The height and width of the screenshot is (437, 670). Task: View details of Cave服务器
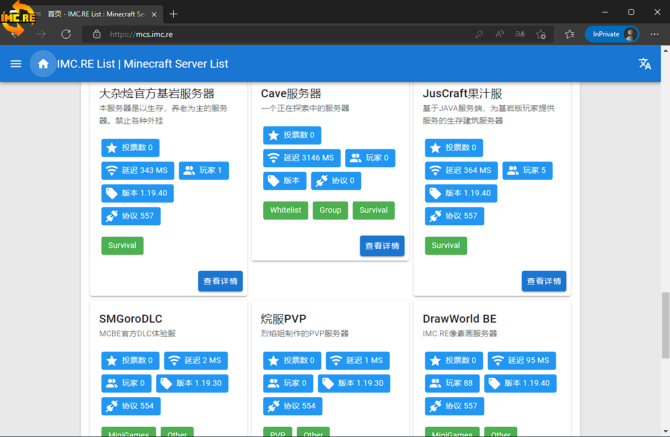coord(382,246)
